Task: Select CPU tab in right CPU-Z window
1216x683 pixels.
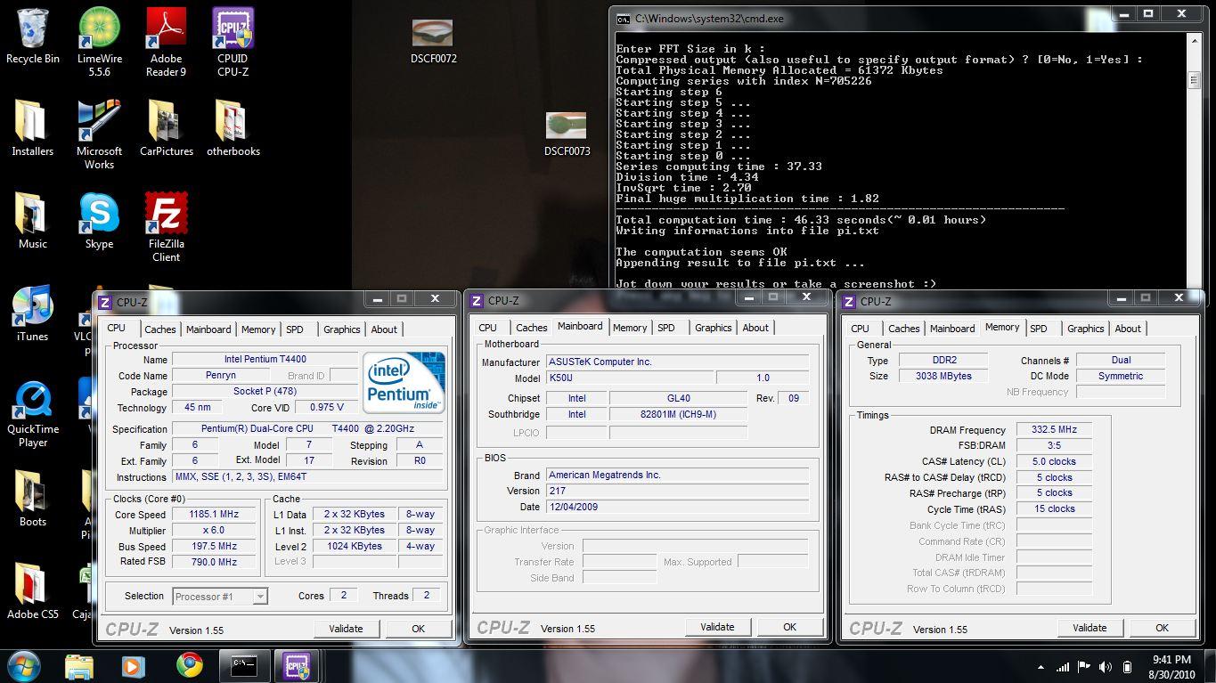Action: click(x=861, y=329)
